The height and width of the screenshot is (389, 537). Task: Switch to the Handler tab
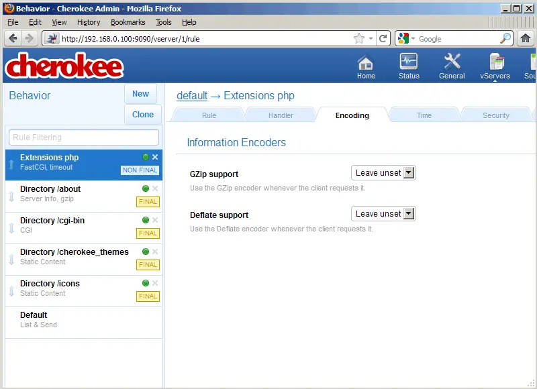coord(281,115)
